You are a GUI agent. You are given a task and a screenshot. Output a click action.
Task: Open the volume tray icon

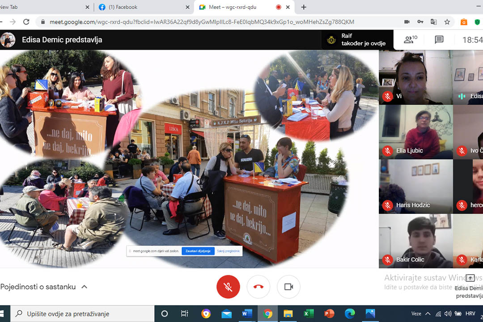point(448,314)
